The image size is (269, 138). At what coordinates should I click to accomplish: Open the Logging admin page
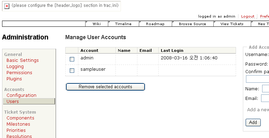(15, 67)
